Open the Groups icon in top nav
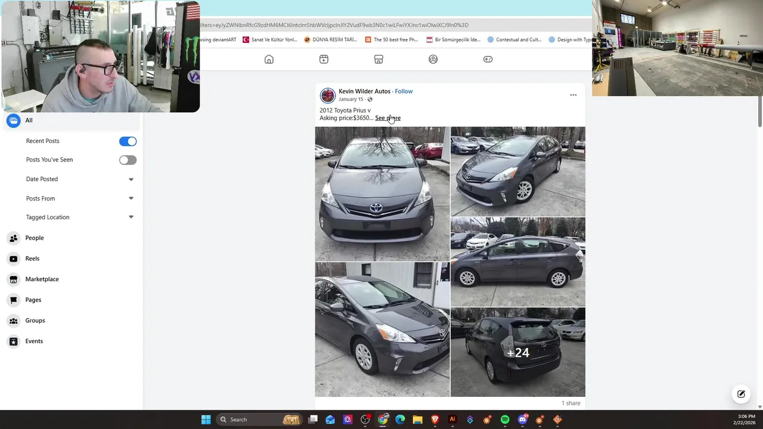The height and width of the screenshot is (429, 763). pos(433,59)
